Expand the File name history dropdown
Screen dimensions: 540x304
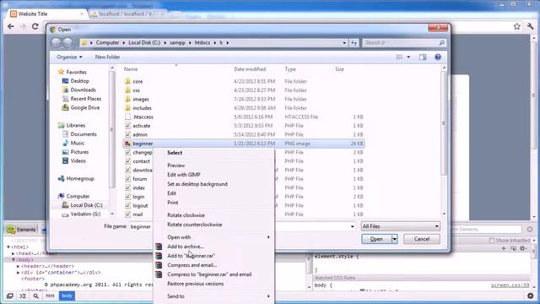point(352,226)
